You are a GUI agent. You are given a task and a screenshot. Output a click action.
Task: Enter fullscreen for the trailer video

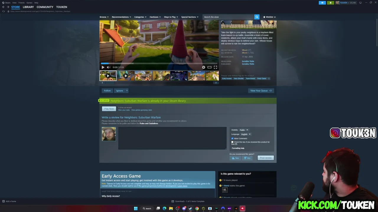215,67
